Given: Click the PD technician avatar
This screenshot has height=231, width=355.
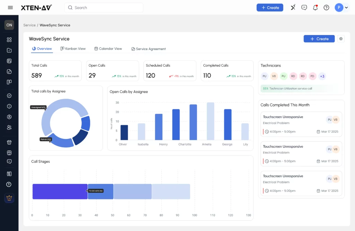Looking at the screenshot, I should pos(312,76).
